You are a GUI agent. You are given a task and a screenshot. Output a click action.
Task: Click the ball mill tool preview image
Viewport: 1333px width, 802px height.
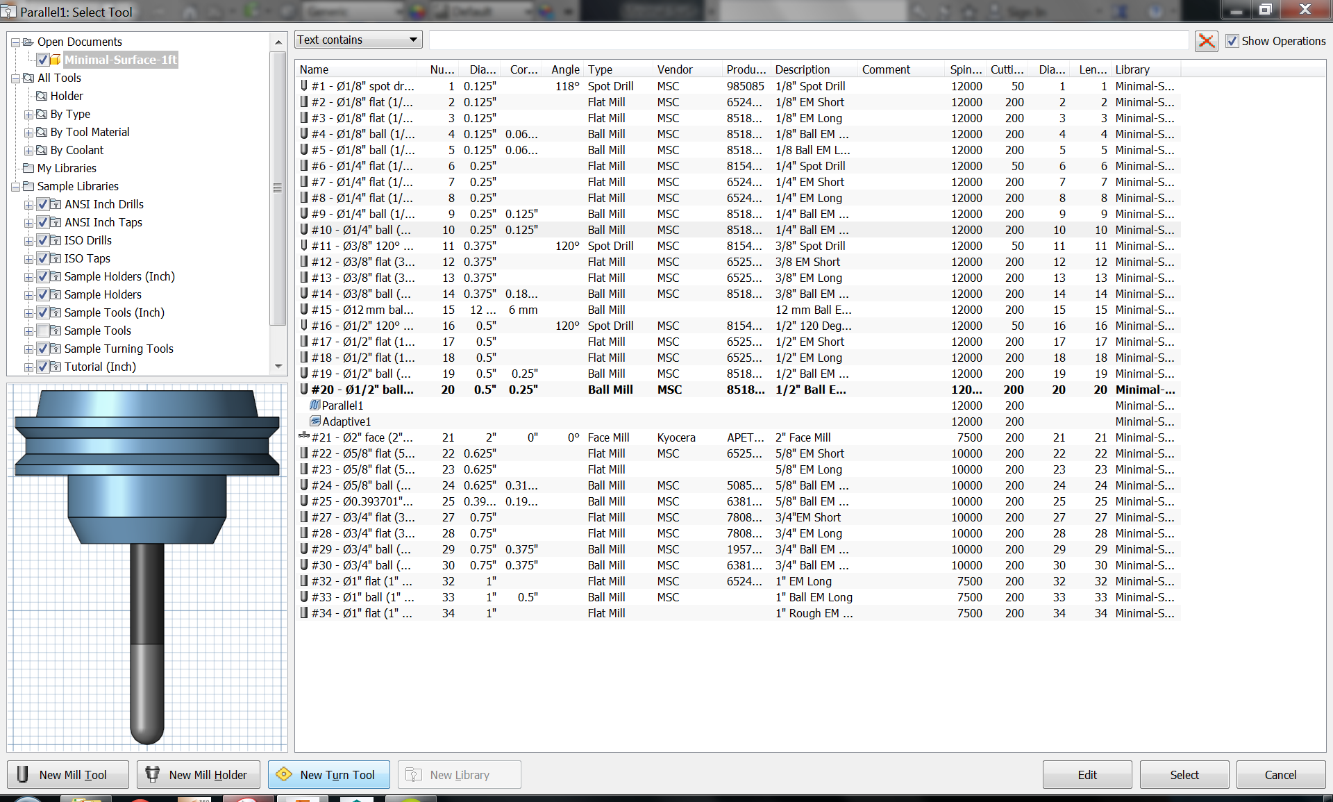147,567
